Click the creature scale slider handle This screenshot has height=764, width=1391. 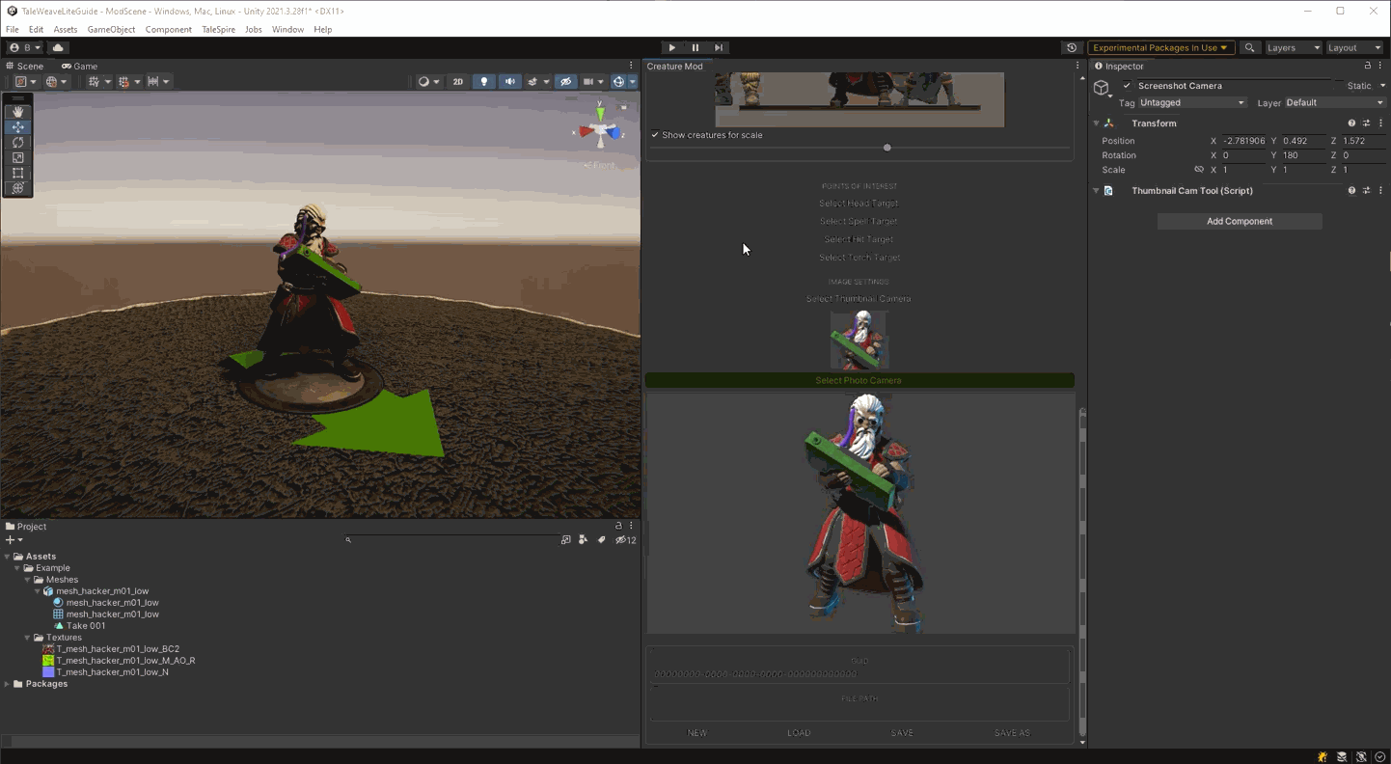coord(887,148)
